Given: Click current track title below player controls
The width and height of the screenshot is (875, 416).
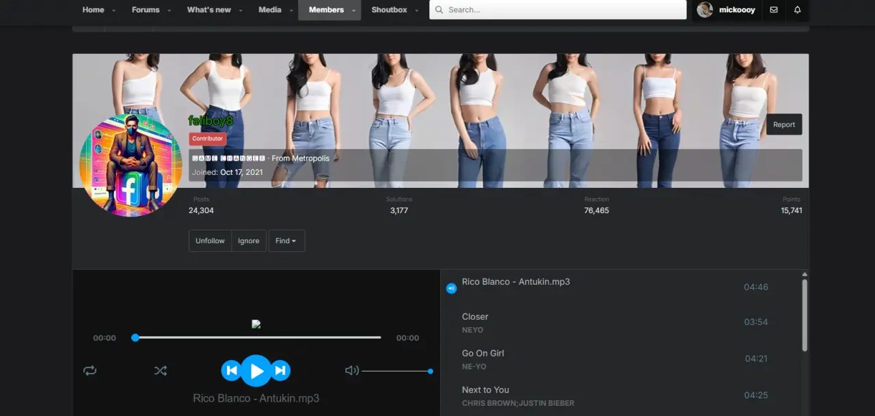Looking at the screenshot, I should point(256,398).
